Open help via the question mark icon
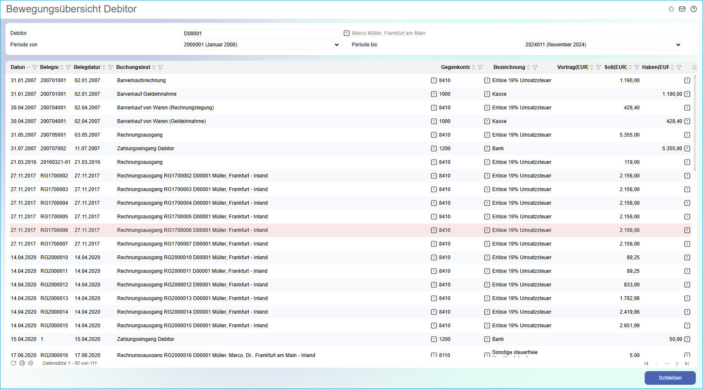 pyautogui.click(x=694, y=9)
